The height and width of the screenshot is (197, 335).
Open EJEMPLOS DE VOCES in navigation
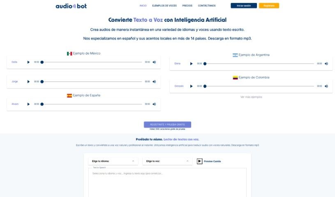pyautogui.click(x=164, y=6)
